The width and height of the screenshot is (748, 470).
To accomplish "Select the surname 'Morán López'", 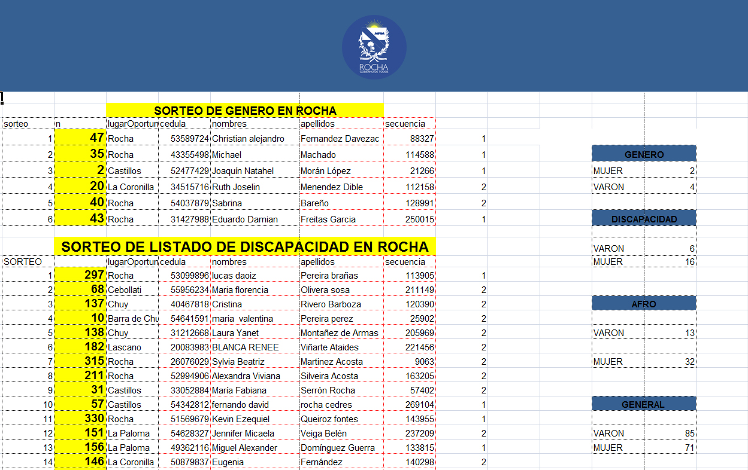I will (x=326, y=170).
